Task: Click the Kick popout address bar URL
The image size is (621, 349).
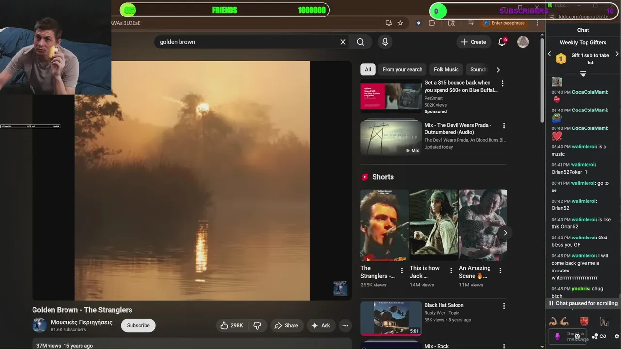Action: 585,17
